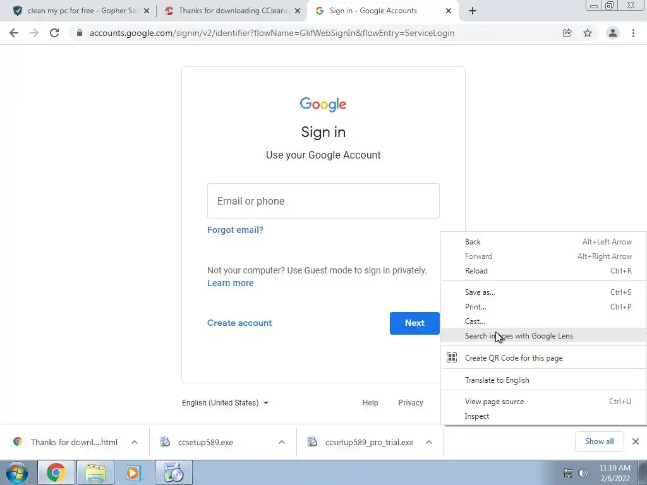Viewport: 647px width, 485px height.
Task: Bookmark this page with star icon
Action: (588, 33)
